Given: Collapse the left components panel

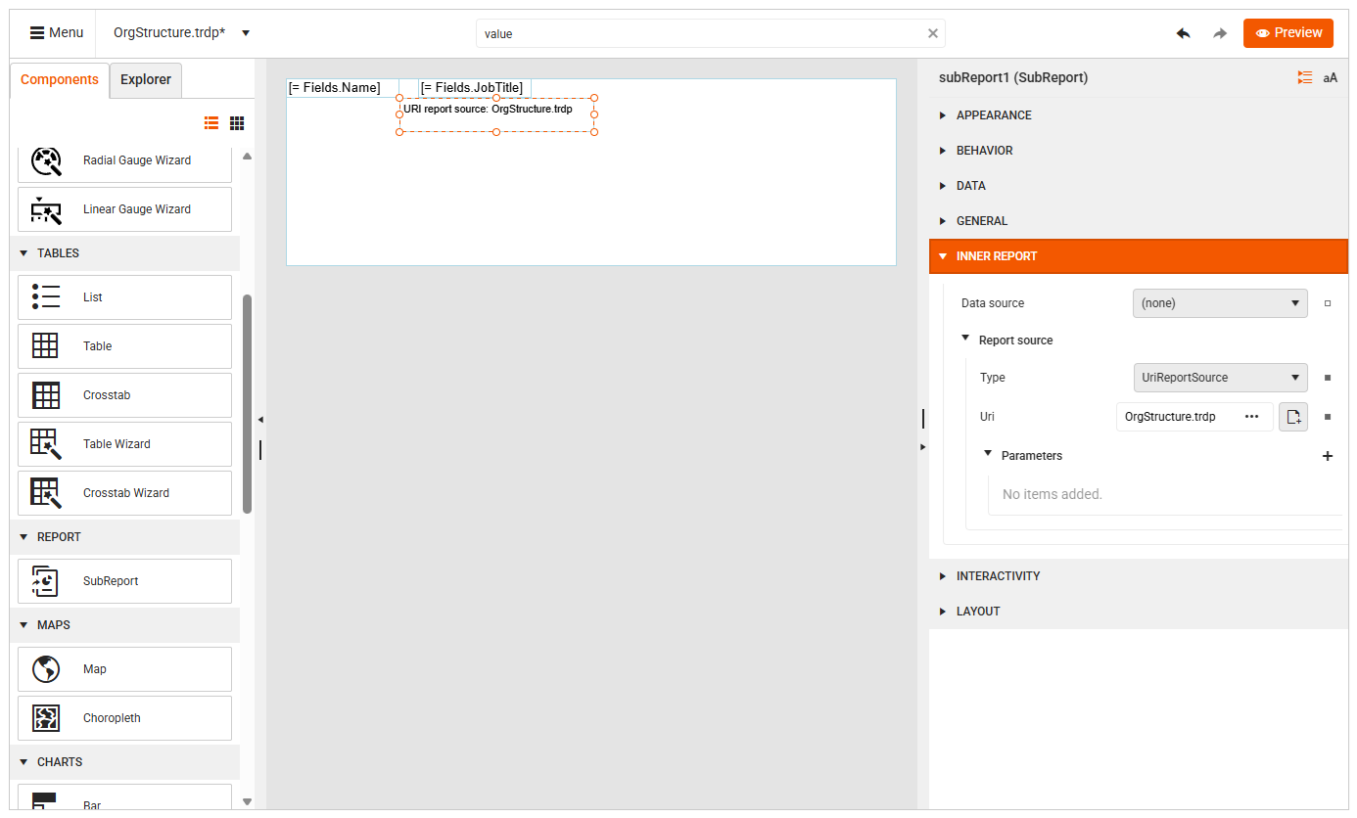Looking at the screenshot, I should point(260,420).
